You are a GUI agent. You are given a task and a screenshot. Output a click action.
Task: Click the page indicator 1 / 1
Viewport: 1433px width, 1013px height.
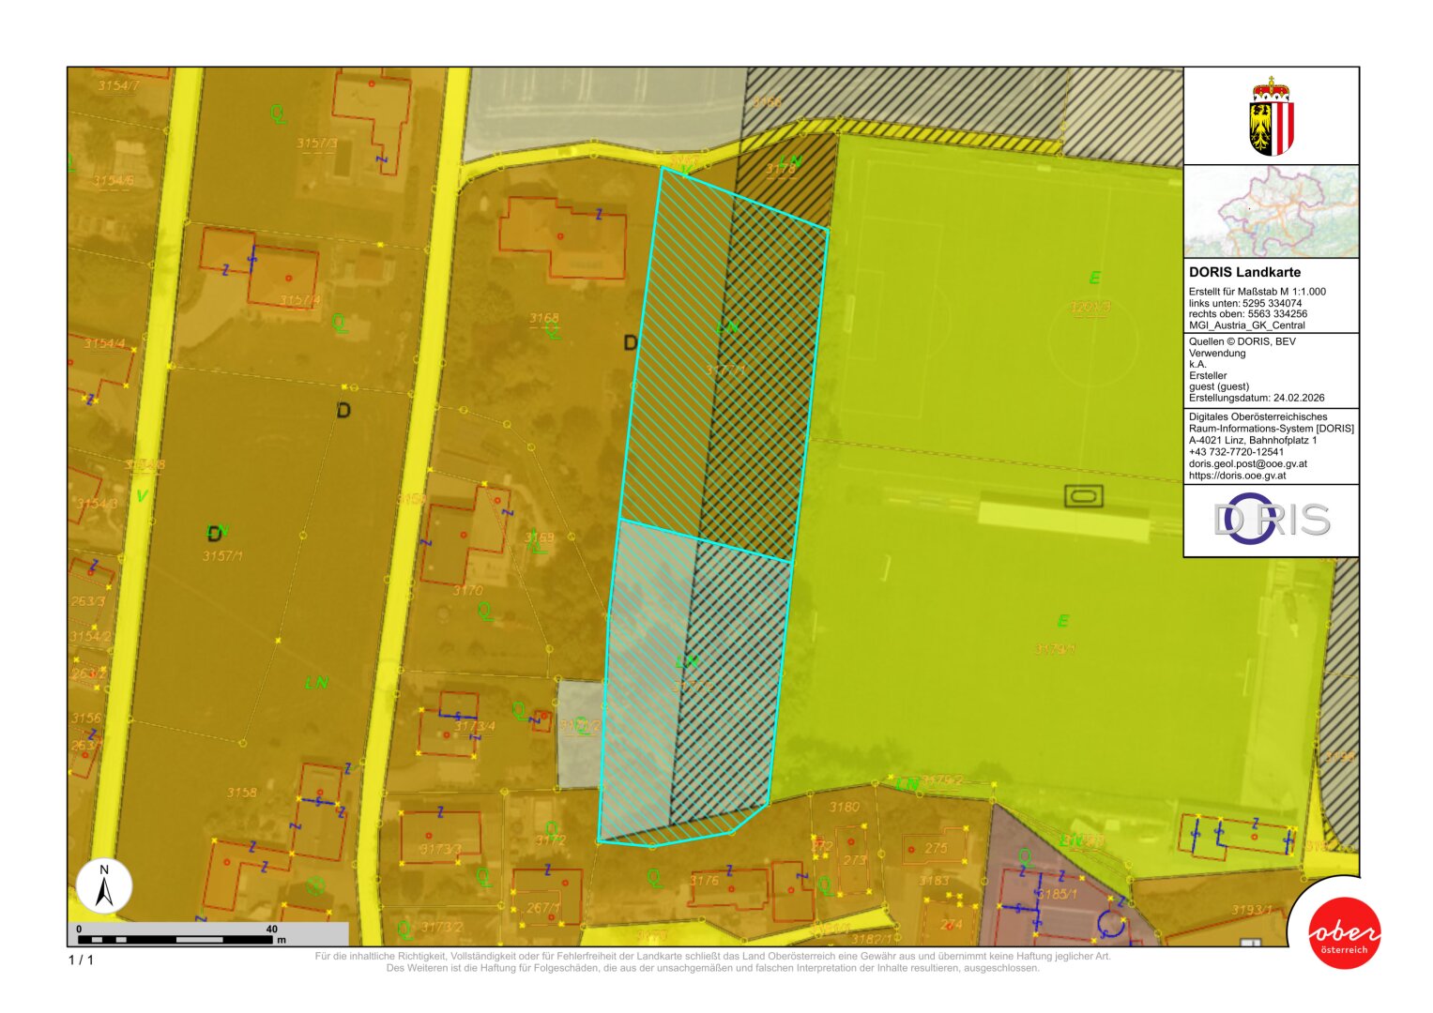81,960
